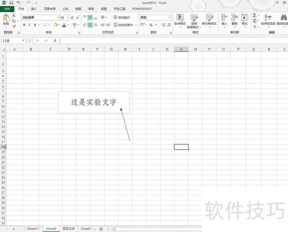Click the New Sheet plus button
This screenshot has height=232, width=288.
[101, 229]
